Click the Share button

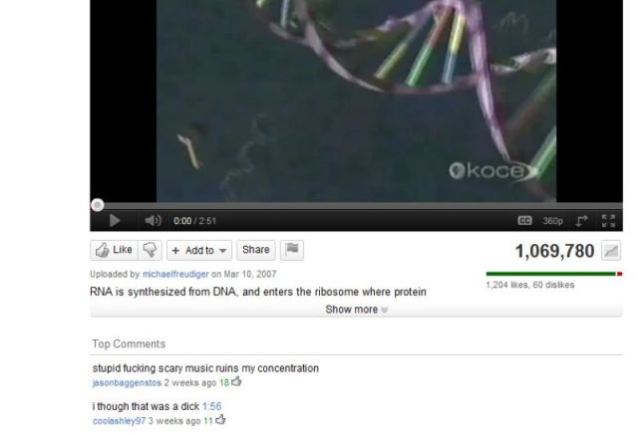point(256,250)
